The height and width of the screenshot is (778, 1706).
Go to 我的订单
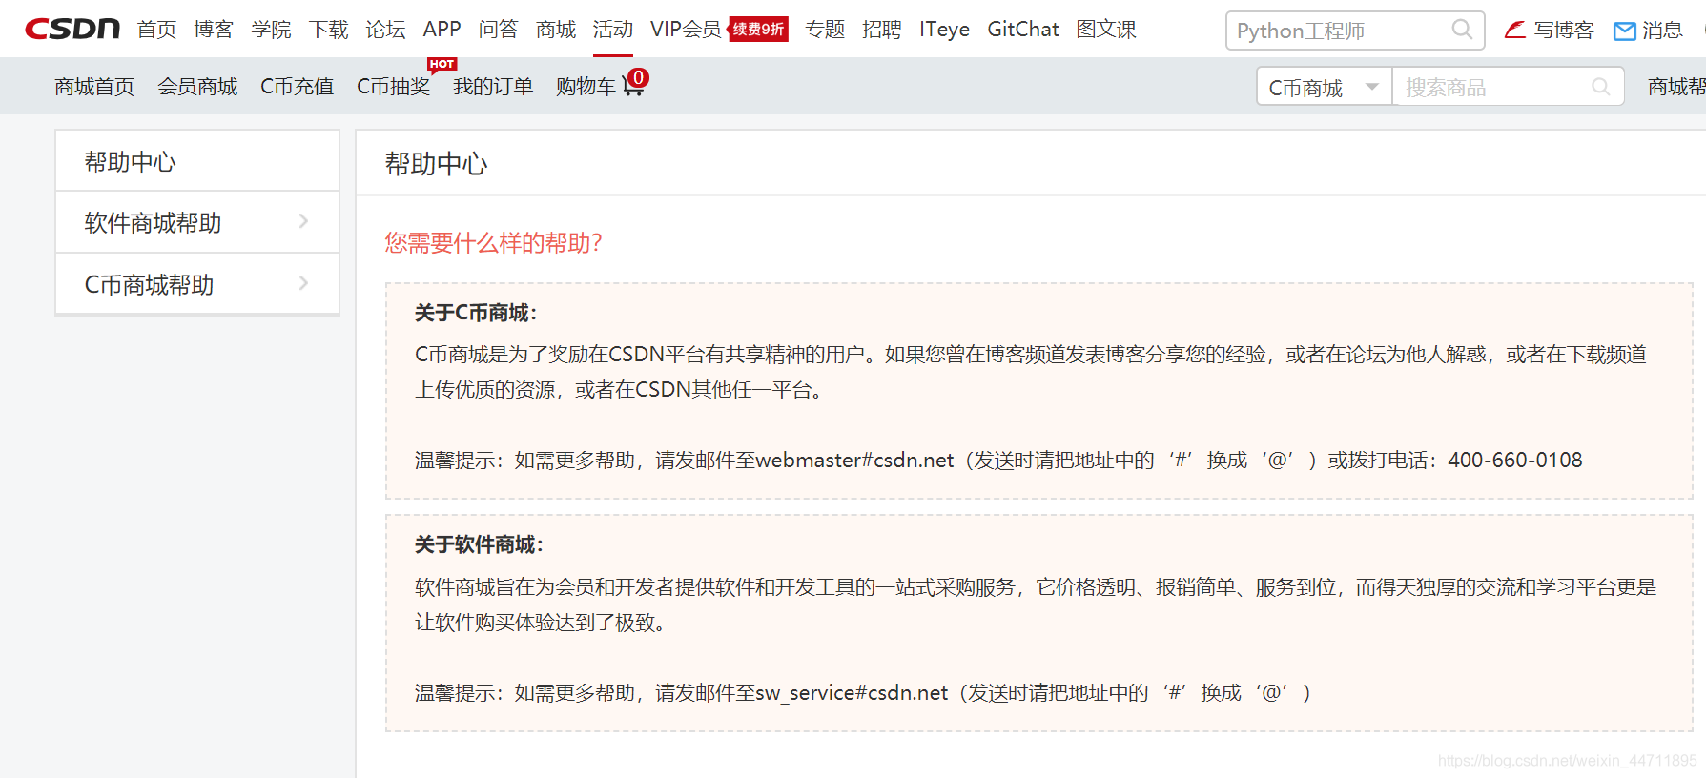[x=493, y=87]
